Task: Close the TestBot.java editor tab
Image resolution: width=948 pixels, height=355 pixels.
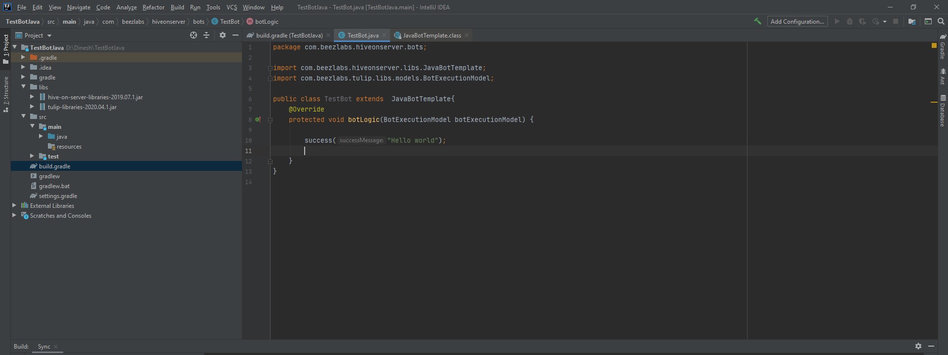Action: click(384, 35)
